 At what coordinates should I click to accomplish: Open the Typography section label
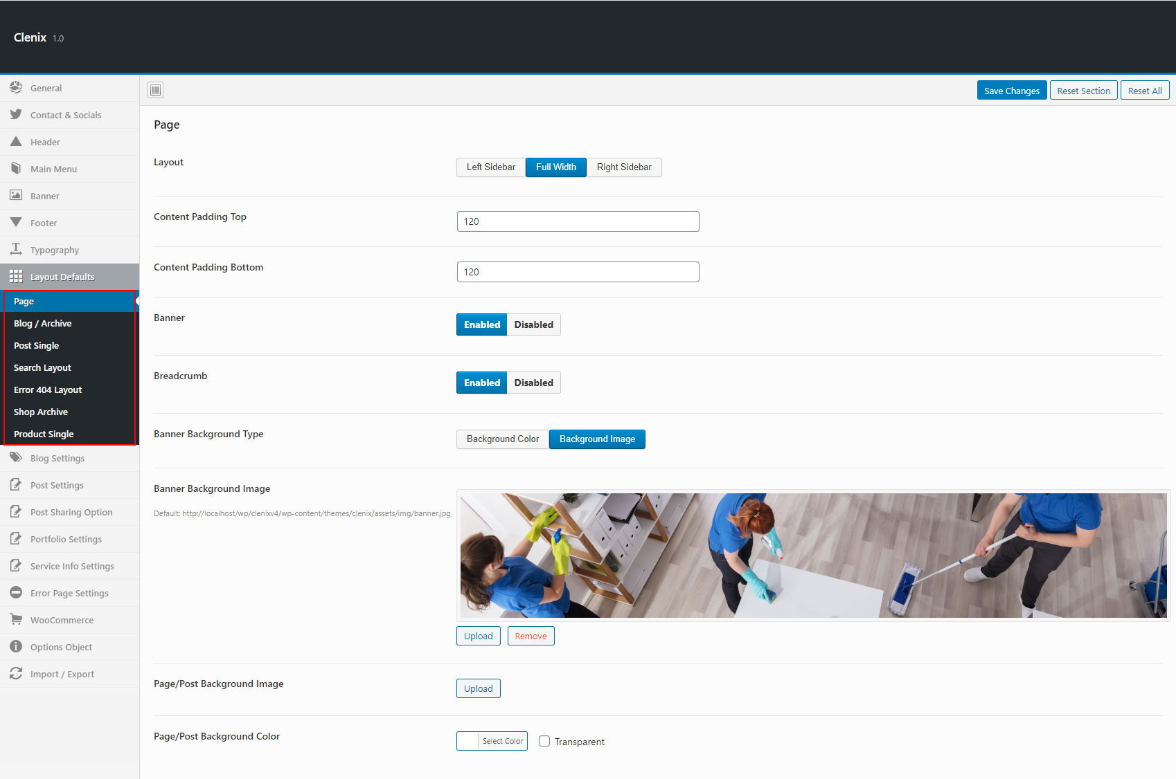pyautogui.click(x=55, y=250)
